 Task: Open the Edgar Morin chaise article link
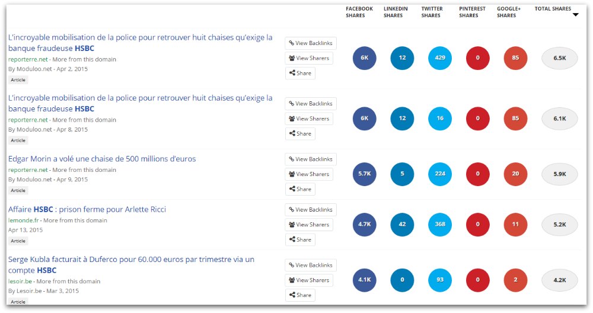pyautogui.click(x=102, y=159)
